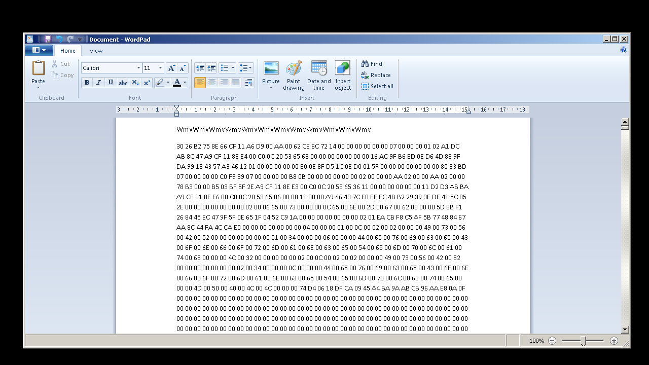Screen dimensions: 649x365
Task: Justify the paragraph text
Action: (x=236, y=83)
